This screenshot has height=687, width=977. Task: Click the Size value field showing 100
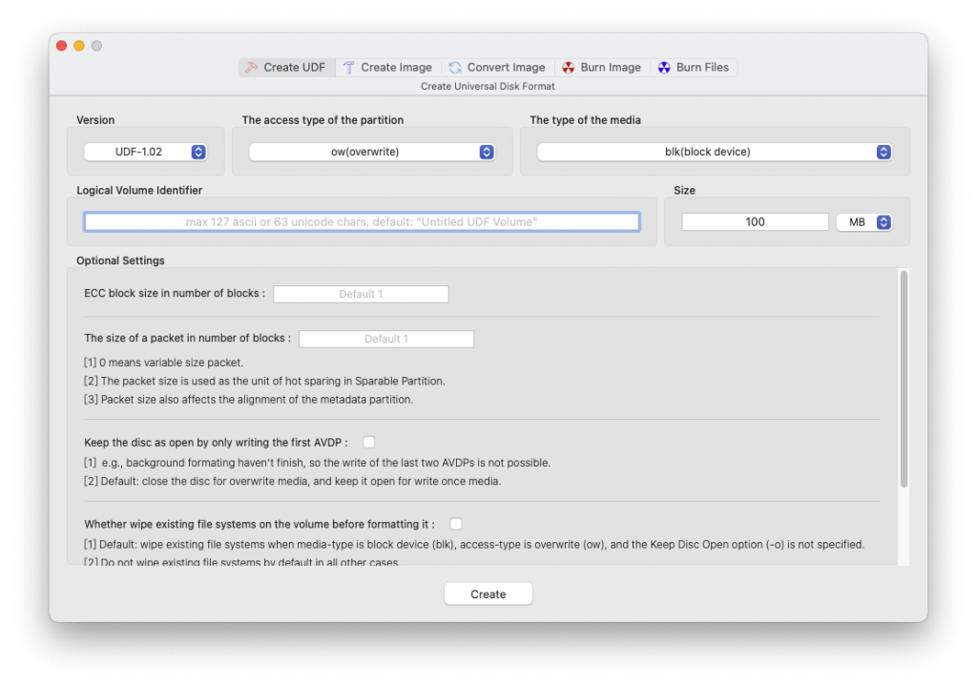coord(756,222)
